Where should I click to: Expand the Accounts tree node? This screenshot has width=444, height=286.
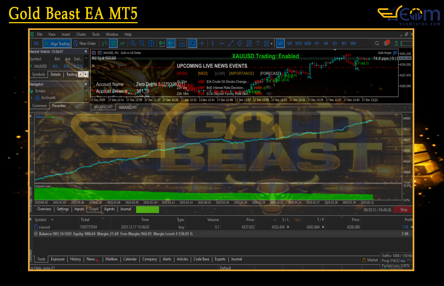31,98
